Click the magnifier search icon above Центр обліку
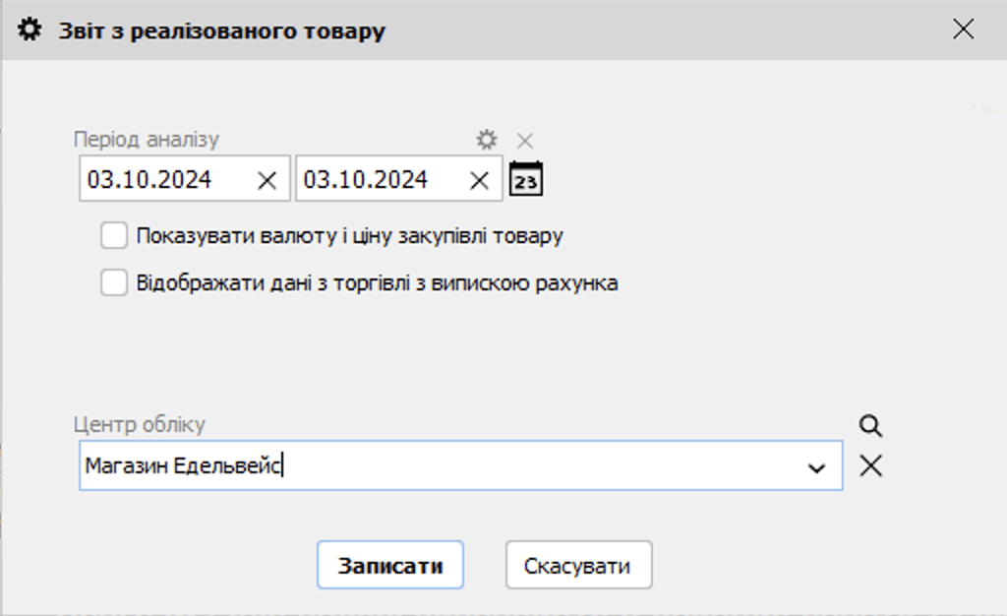Image resolution: width=1007 pixels, height=616 pixels. [870, 425]
